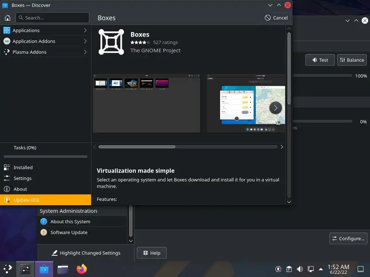Screen dimensions: 370x277
Task: Expand Applications category chevron
Action: tap(85, 30)
